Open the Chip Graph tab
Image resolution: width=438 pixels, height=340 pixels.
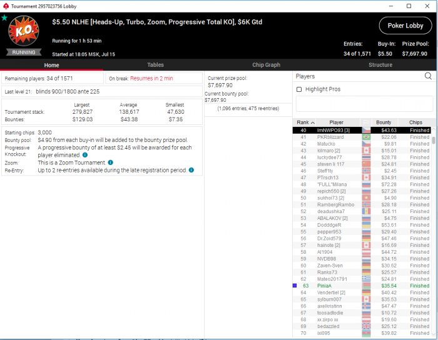pyautogui.click(x=266, y=65)
